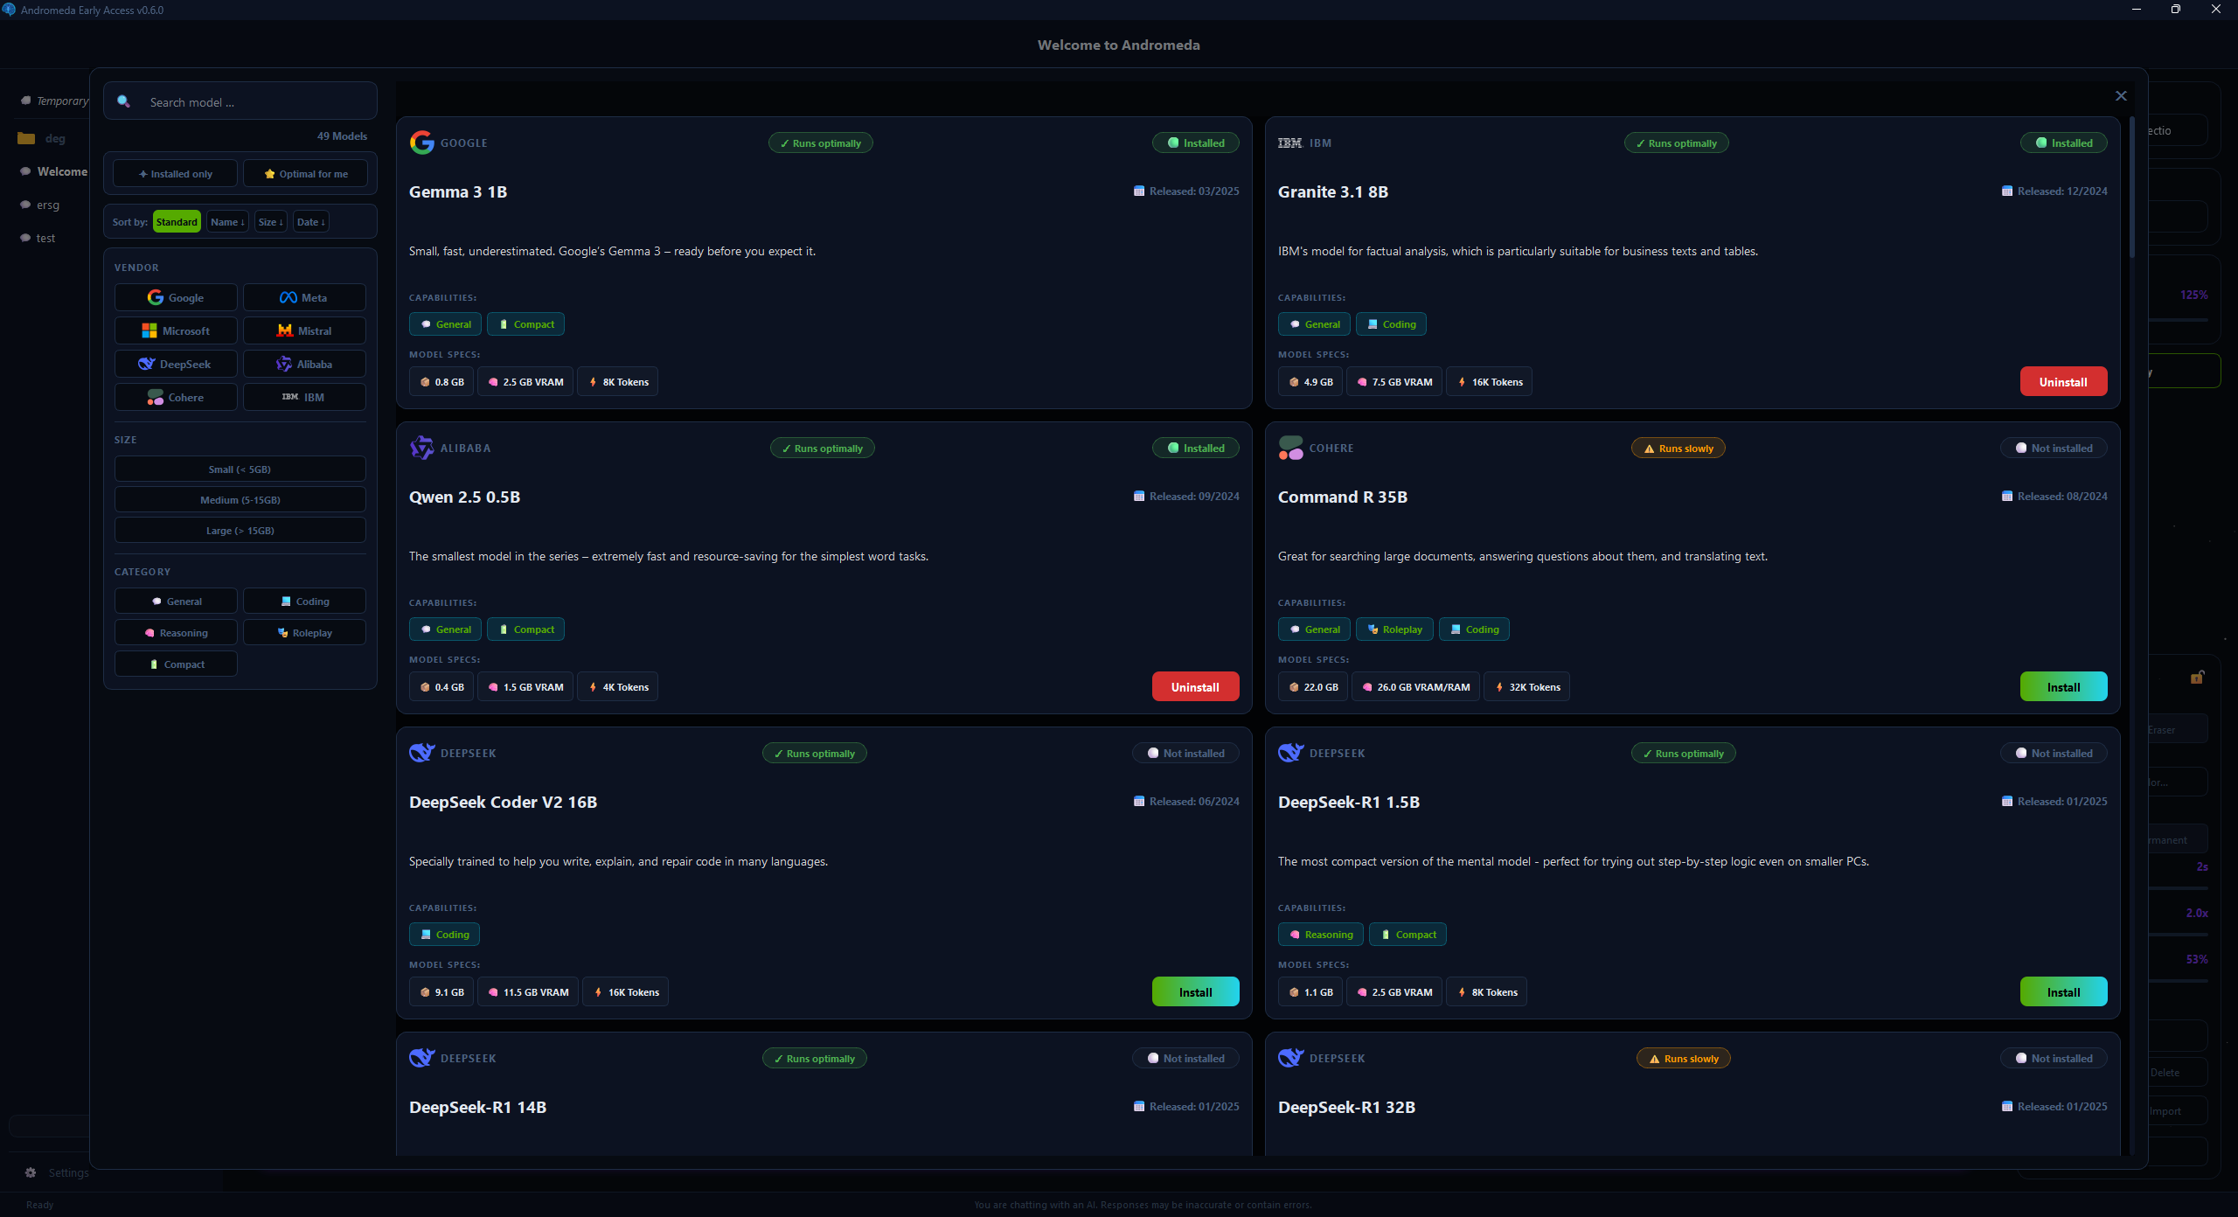Install the Command R 35B model
Image resolution: width=2238 pixels, height=1217 pixels.
[x=2063, y=686]
